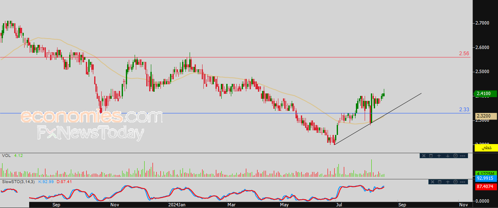This screenshot has width=498, height=208.
Task: Move the SlowSTO panel up
Action: [x=448, y=182]
